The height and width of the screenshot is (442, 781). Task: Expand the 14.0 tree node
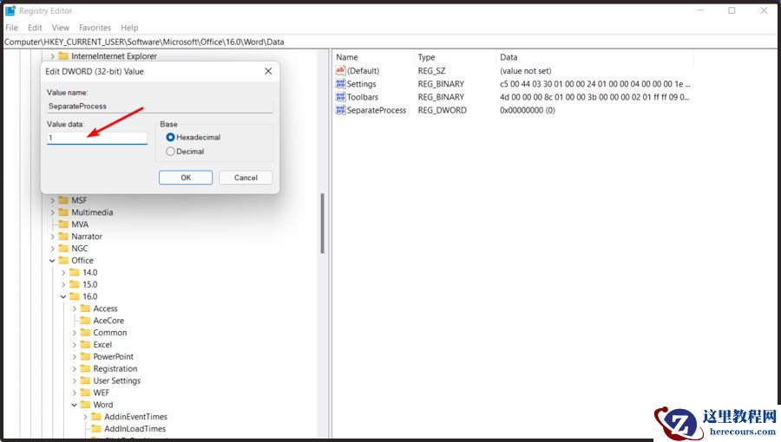pyautogui.click(x=63, y=272)
